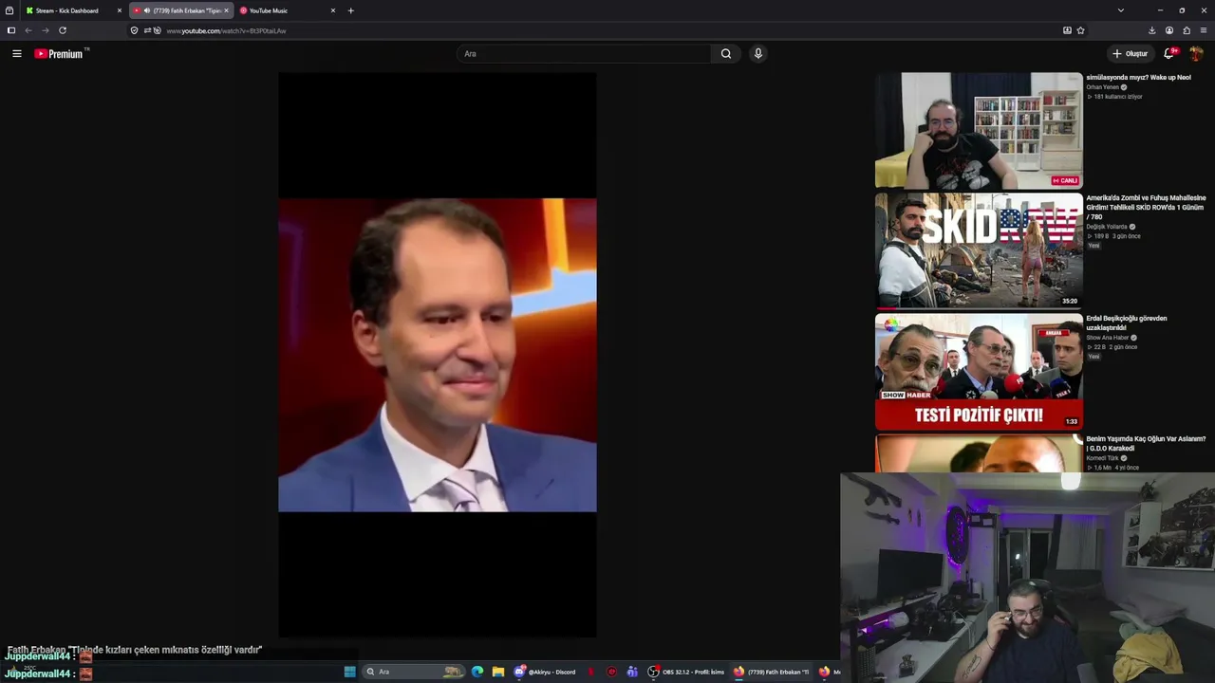Go forward in browser history
Viewport: 1215px width, 683px height.
(x=45, y=30)
